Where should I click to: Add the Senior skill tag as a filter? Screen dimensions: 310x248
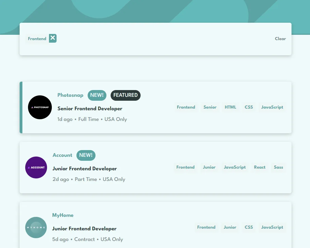click(x=210, y=107)
